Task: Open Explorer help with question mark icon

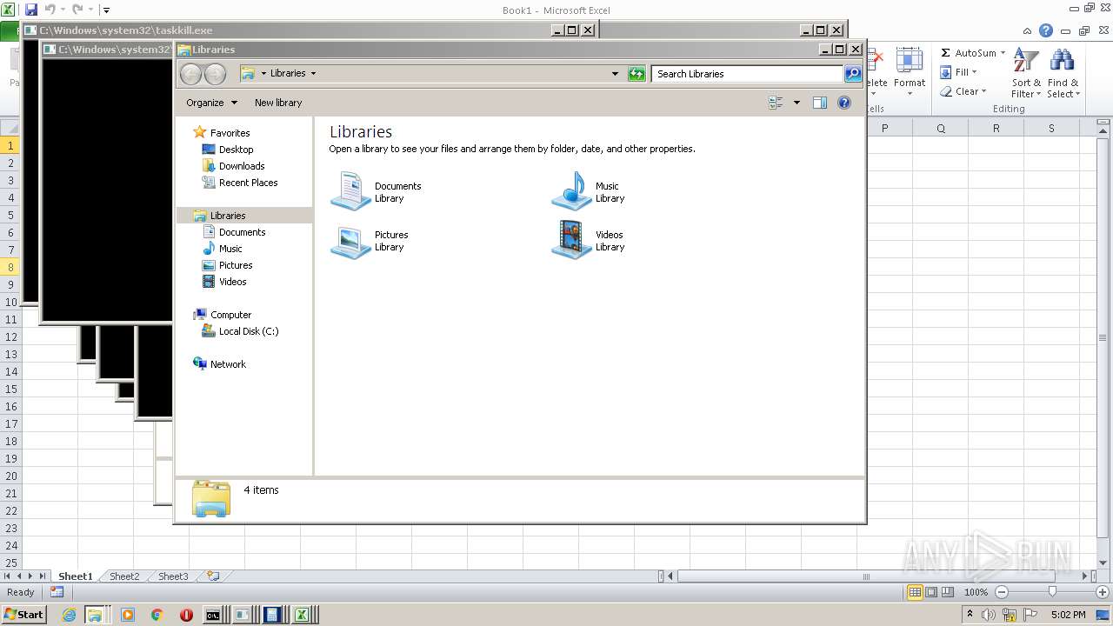Action: [843, 103]
